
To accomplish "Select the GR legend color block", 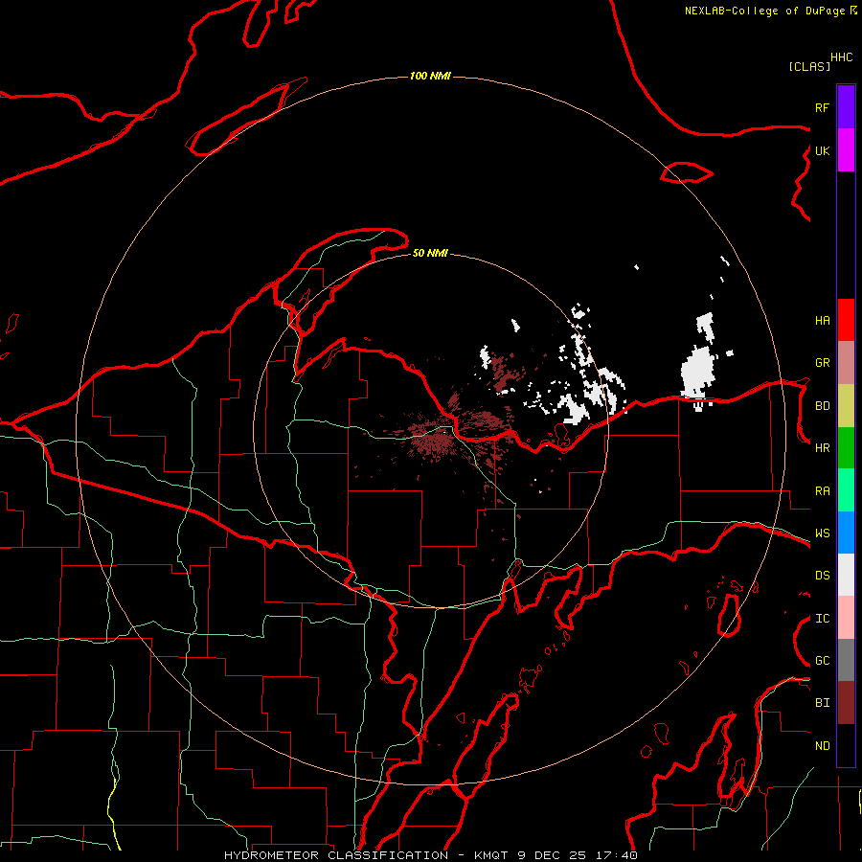I will (846, 363).
